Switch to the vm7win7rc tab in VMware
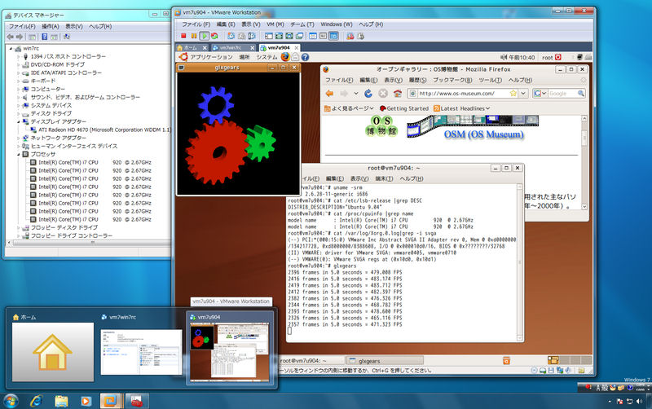Viewport: 652px width, 409px height. [x=232, y=48]
